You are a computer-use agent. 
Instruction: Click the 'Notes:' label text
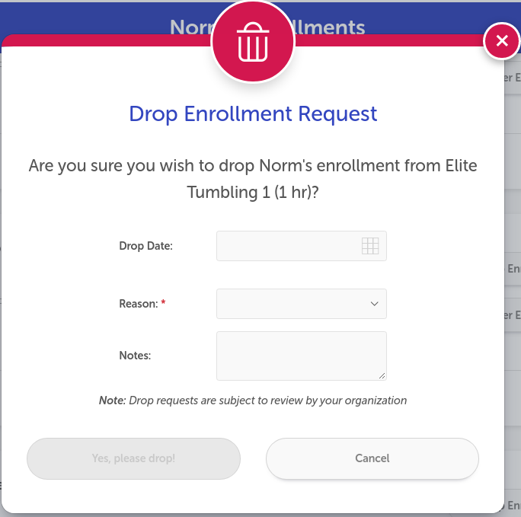point(135,356)
